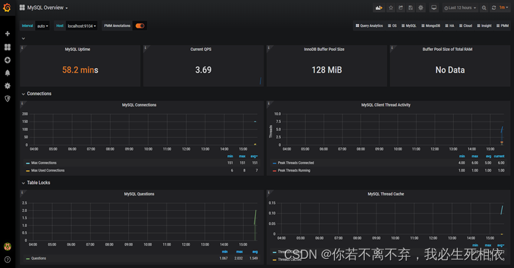Cycle view mode with monitor icon
The height and width of the screenshot is (268, 514).
[433, 7]
